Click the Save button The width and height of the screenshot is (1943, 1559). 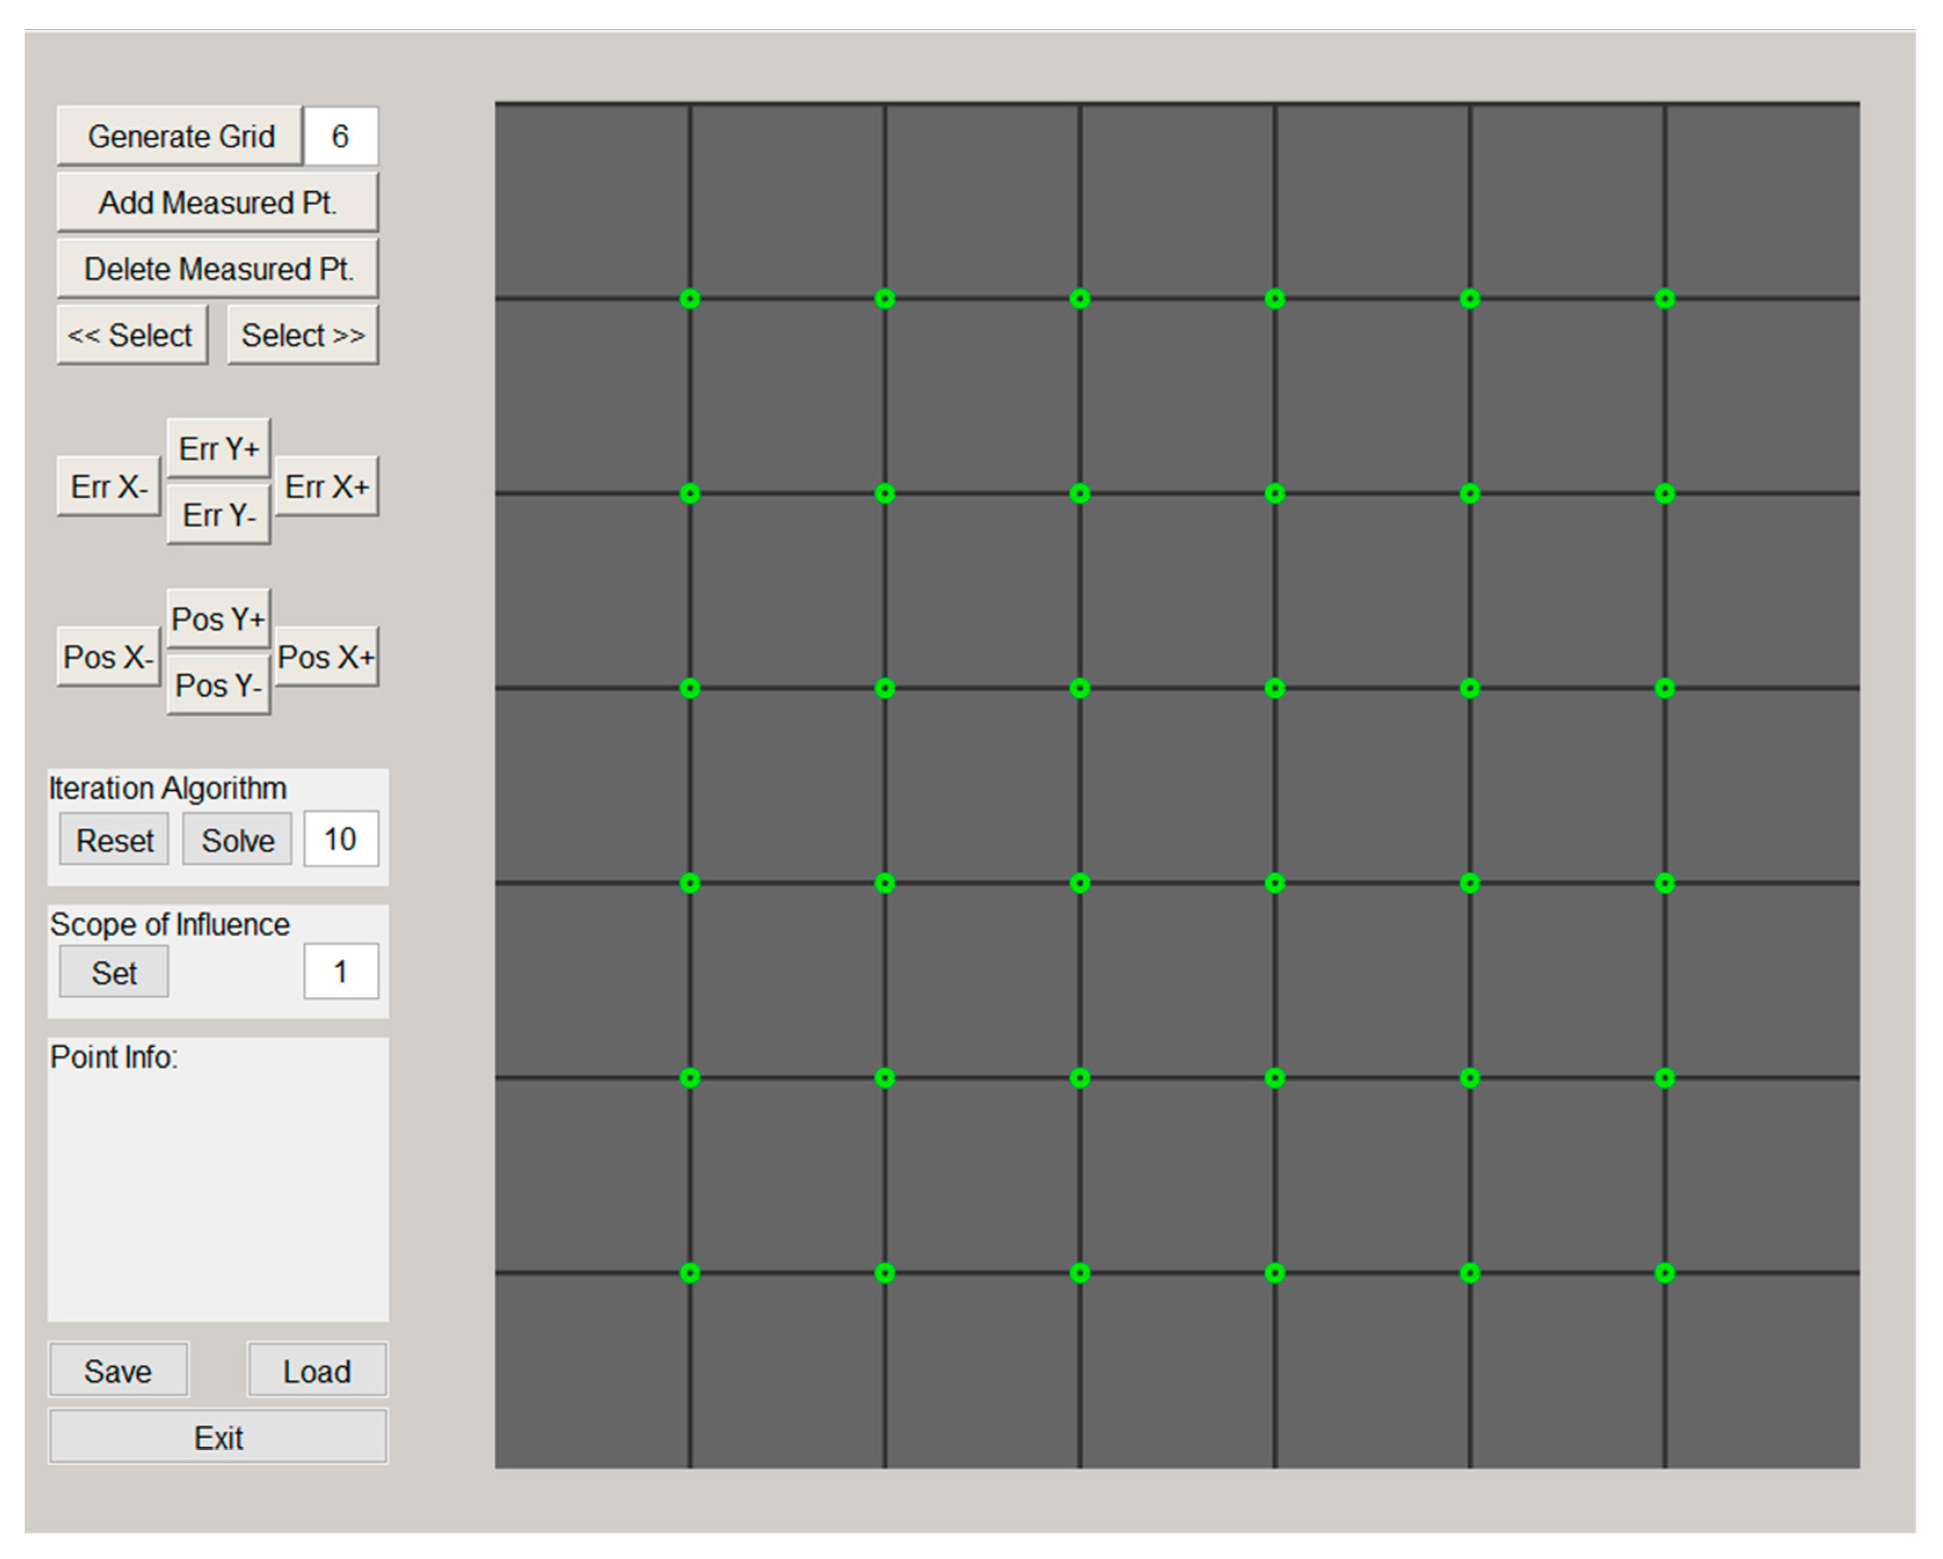pos(118,1371)
